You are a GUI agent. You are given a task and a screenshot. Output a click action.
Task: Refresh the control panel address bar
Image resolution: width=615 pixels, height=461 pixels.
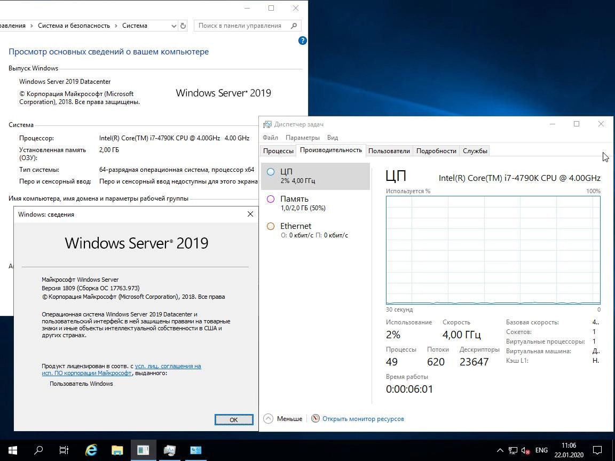[183, 26]
